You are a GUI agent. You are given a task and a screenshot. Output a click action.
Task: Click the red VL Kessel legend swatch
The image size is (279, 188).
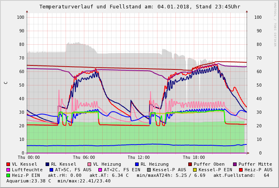click(x=8, y=164)
